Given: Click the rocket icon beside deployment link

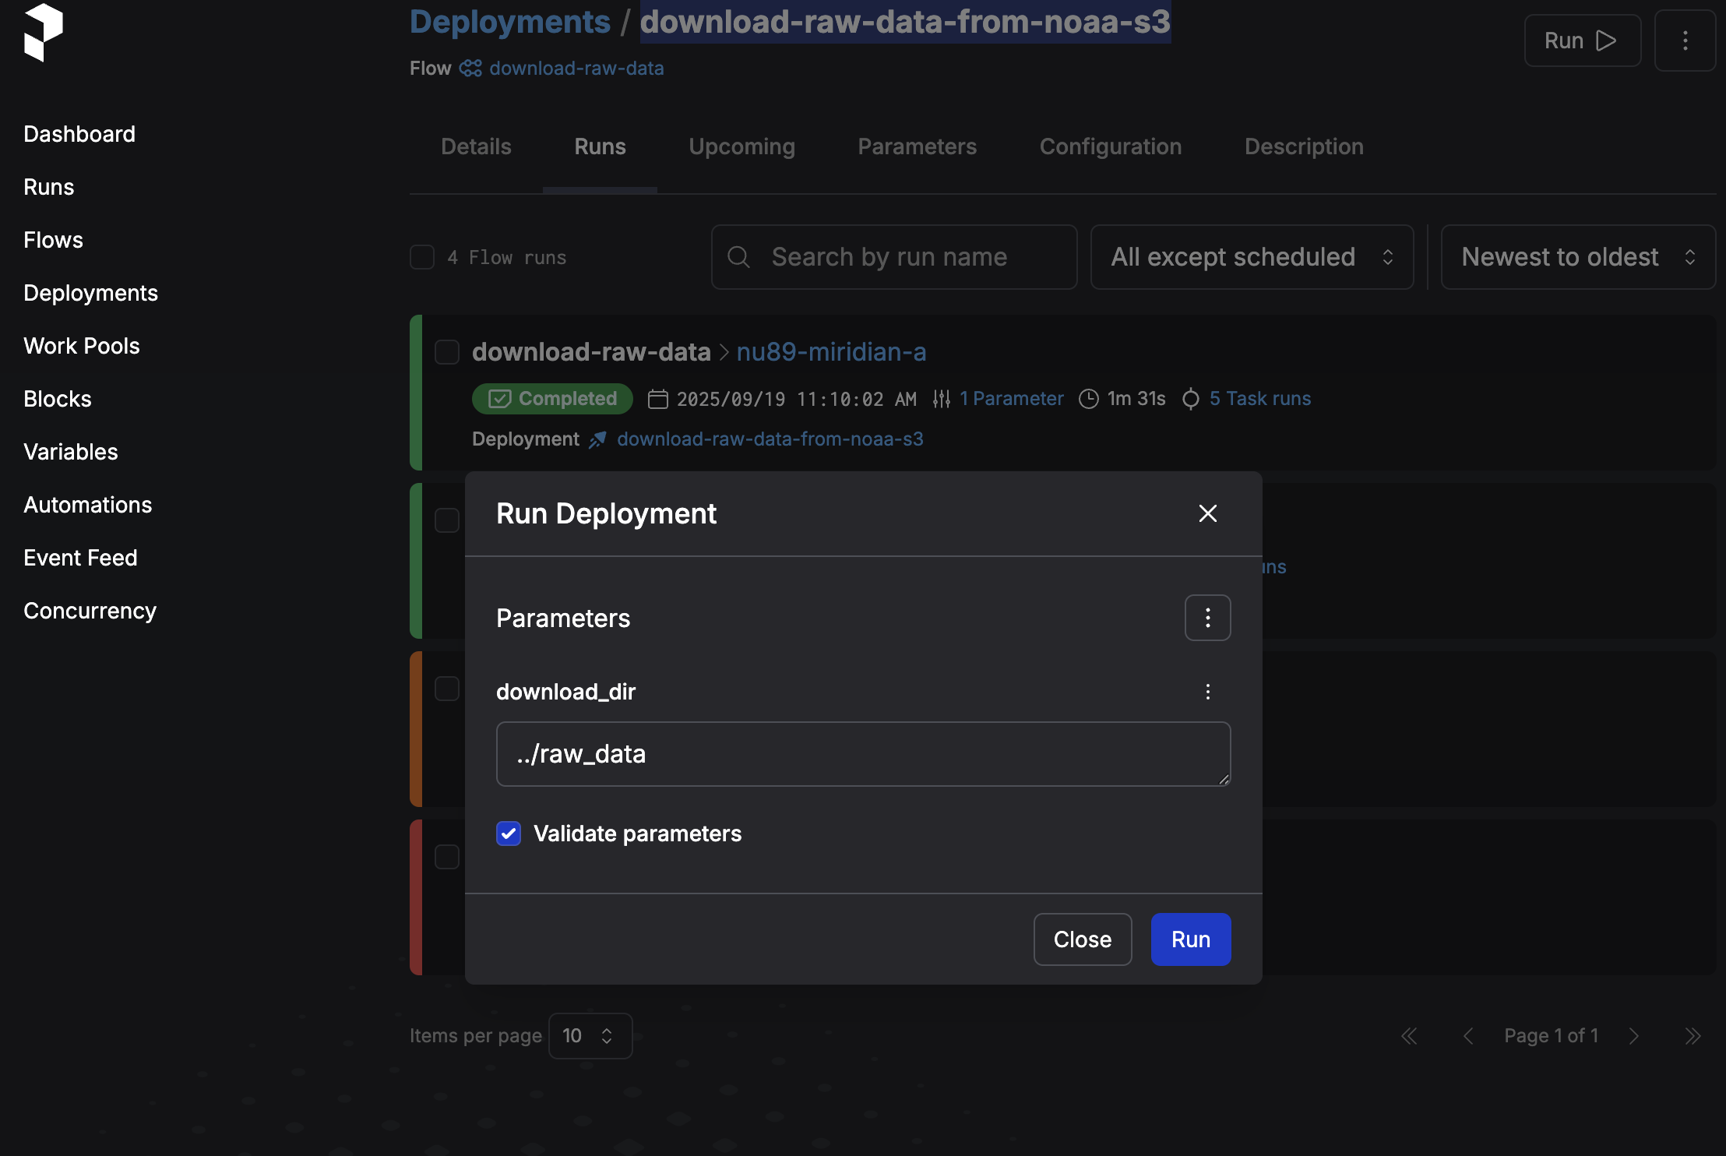Looking at the screenshot, I should pyautogui.click(x=597, y=439).
